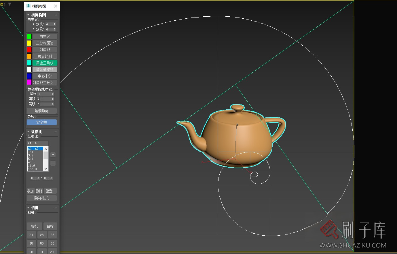
Task: Click the plus button beside aspect list
Action: coord(53,155)
